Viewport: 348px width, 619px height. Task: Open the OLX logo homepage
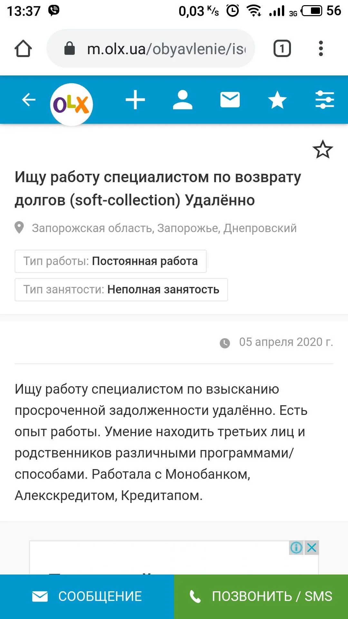coord(71,104)
